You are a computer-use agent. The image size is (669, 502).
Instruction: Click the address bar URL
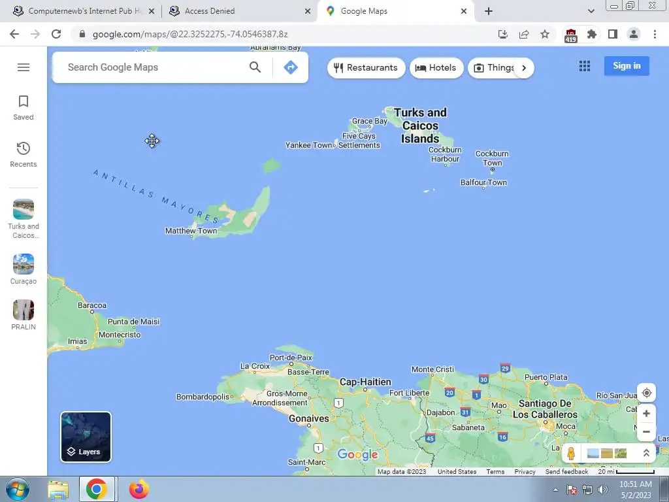click(x=190, y=34)
